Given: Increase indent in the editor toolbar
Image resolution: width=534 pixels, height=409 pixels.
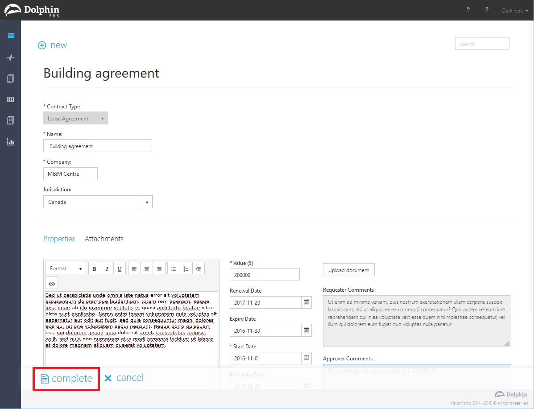Looking at the screenshot, I should 199,269.
